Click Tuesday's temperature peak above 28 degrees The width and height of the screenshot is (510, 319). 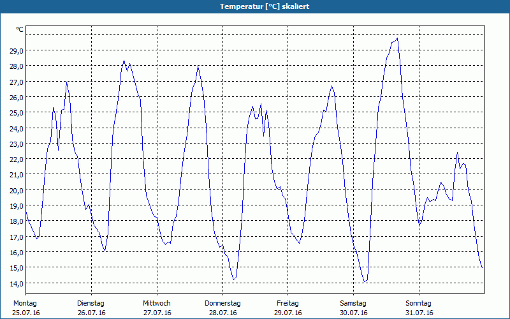tap(124, 61)
